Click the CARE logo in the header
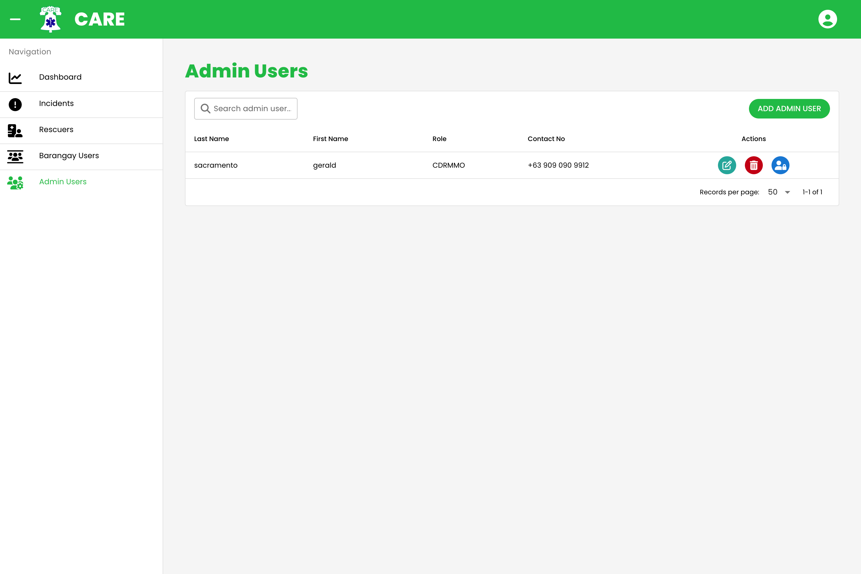Viewport: 861px width, 574px height. (50, 19)
